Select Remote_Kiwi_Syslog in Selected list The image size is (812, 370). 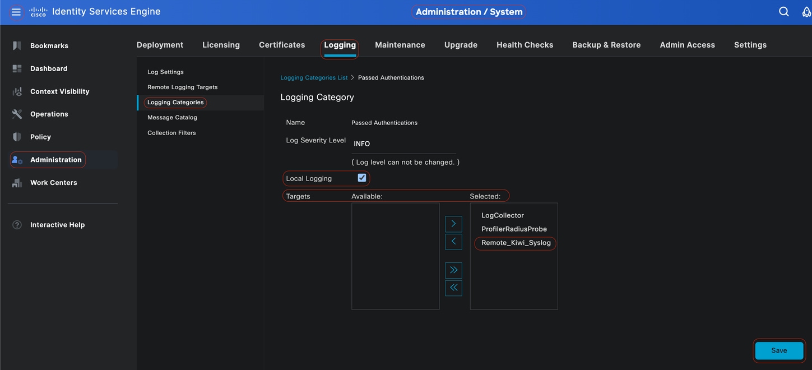pyautogui.click(x=516, y=243)
